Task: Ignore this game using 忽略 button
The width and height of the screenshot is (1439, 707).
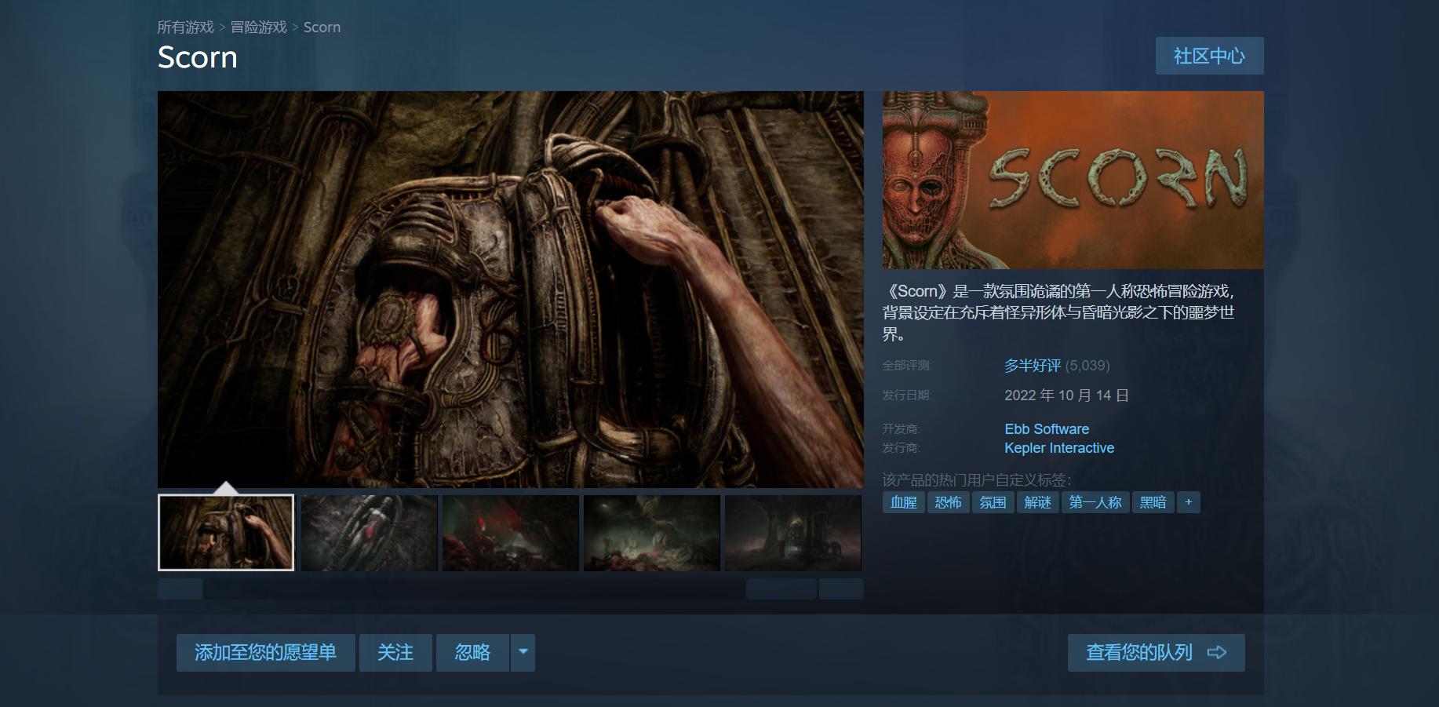Action: pos(472,652)
